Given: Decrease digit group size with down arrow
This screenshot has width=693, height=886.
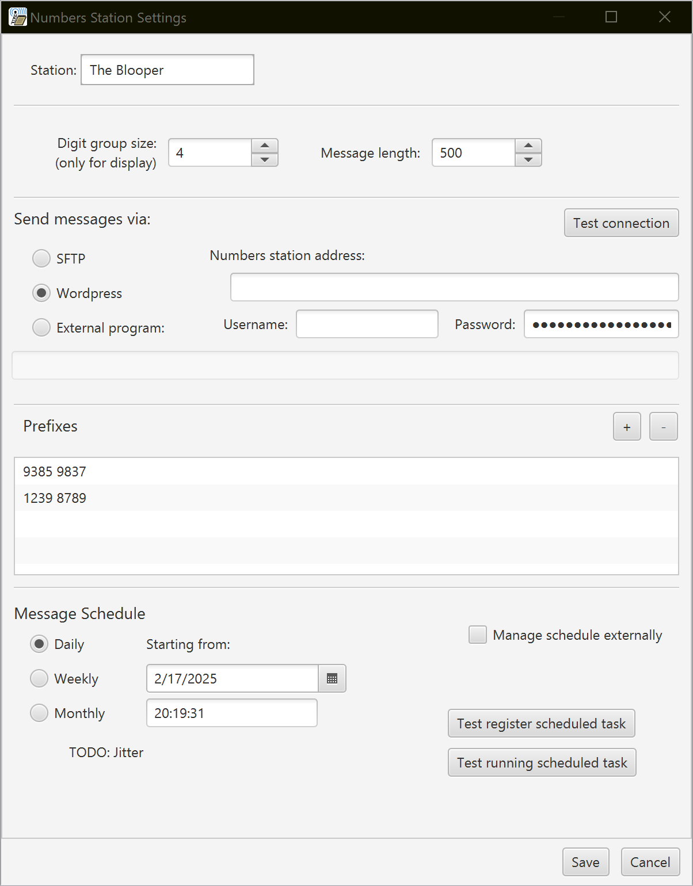Looking at the screenshot, I should pos(265,160).
